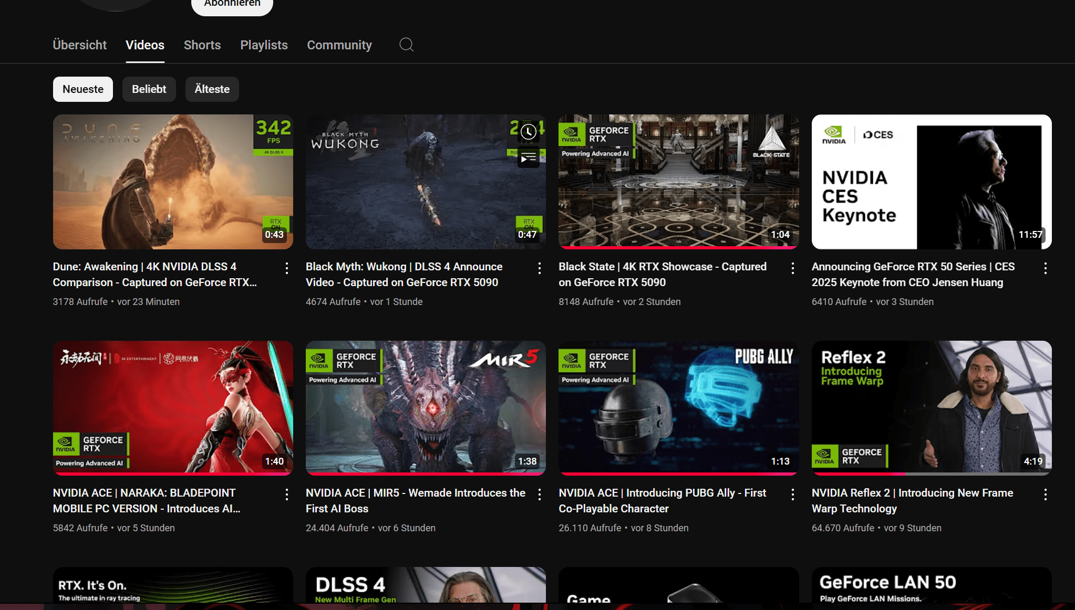
Task: Open three-dot menu for Black Myth: Wukong video
Action: pos(539,268)
